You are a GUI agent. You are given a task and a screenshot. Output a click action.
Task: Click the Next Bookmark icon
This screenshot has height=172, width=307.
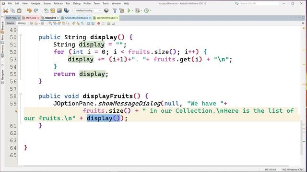[x=78, y=23]
